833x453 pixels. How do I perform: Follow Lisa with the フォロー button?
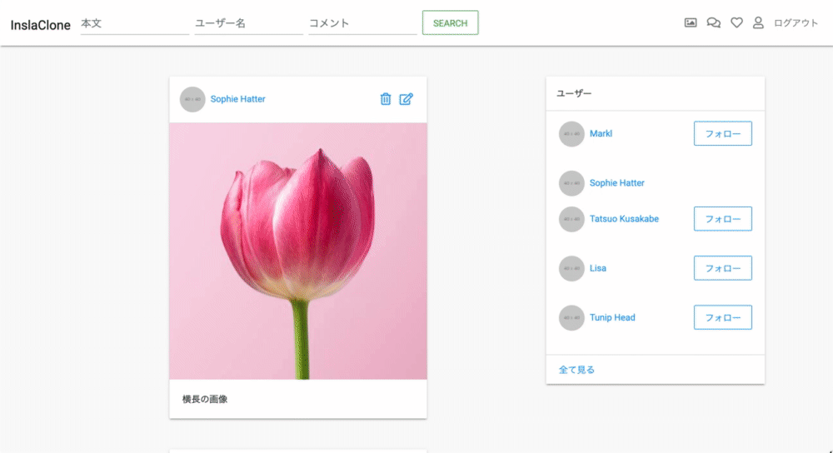tap(722, 268)
